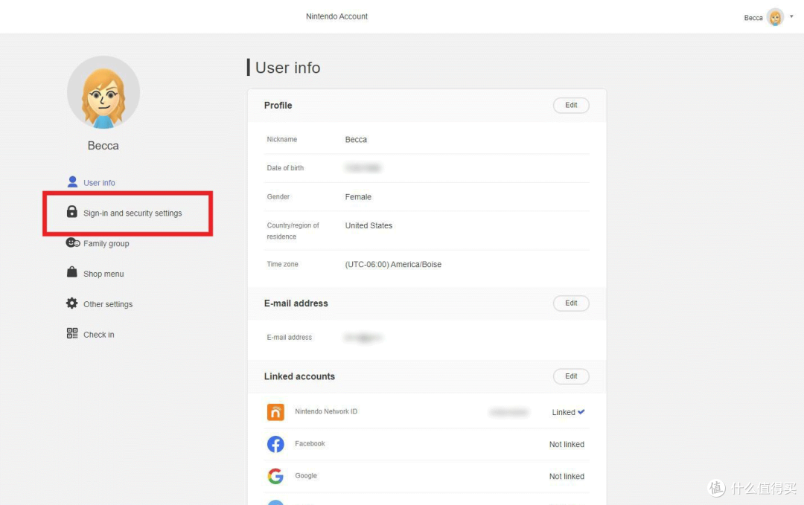The width and height of the screenshot is (804, 505).
Task: Click the Facebook account label
Action: (310, 443)
